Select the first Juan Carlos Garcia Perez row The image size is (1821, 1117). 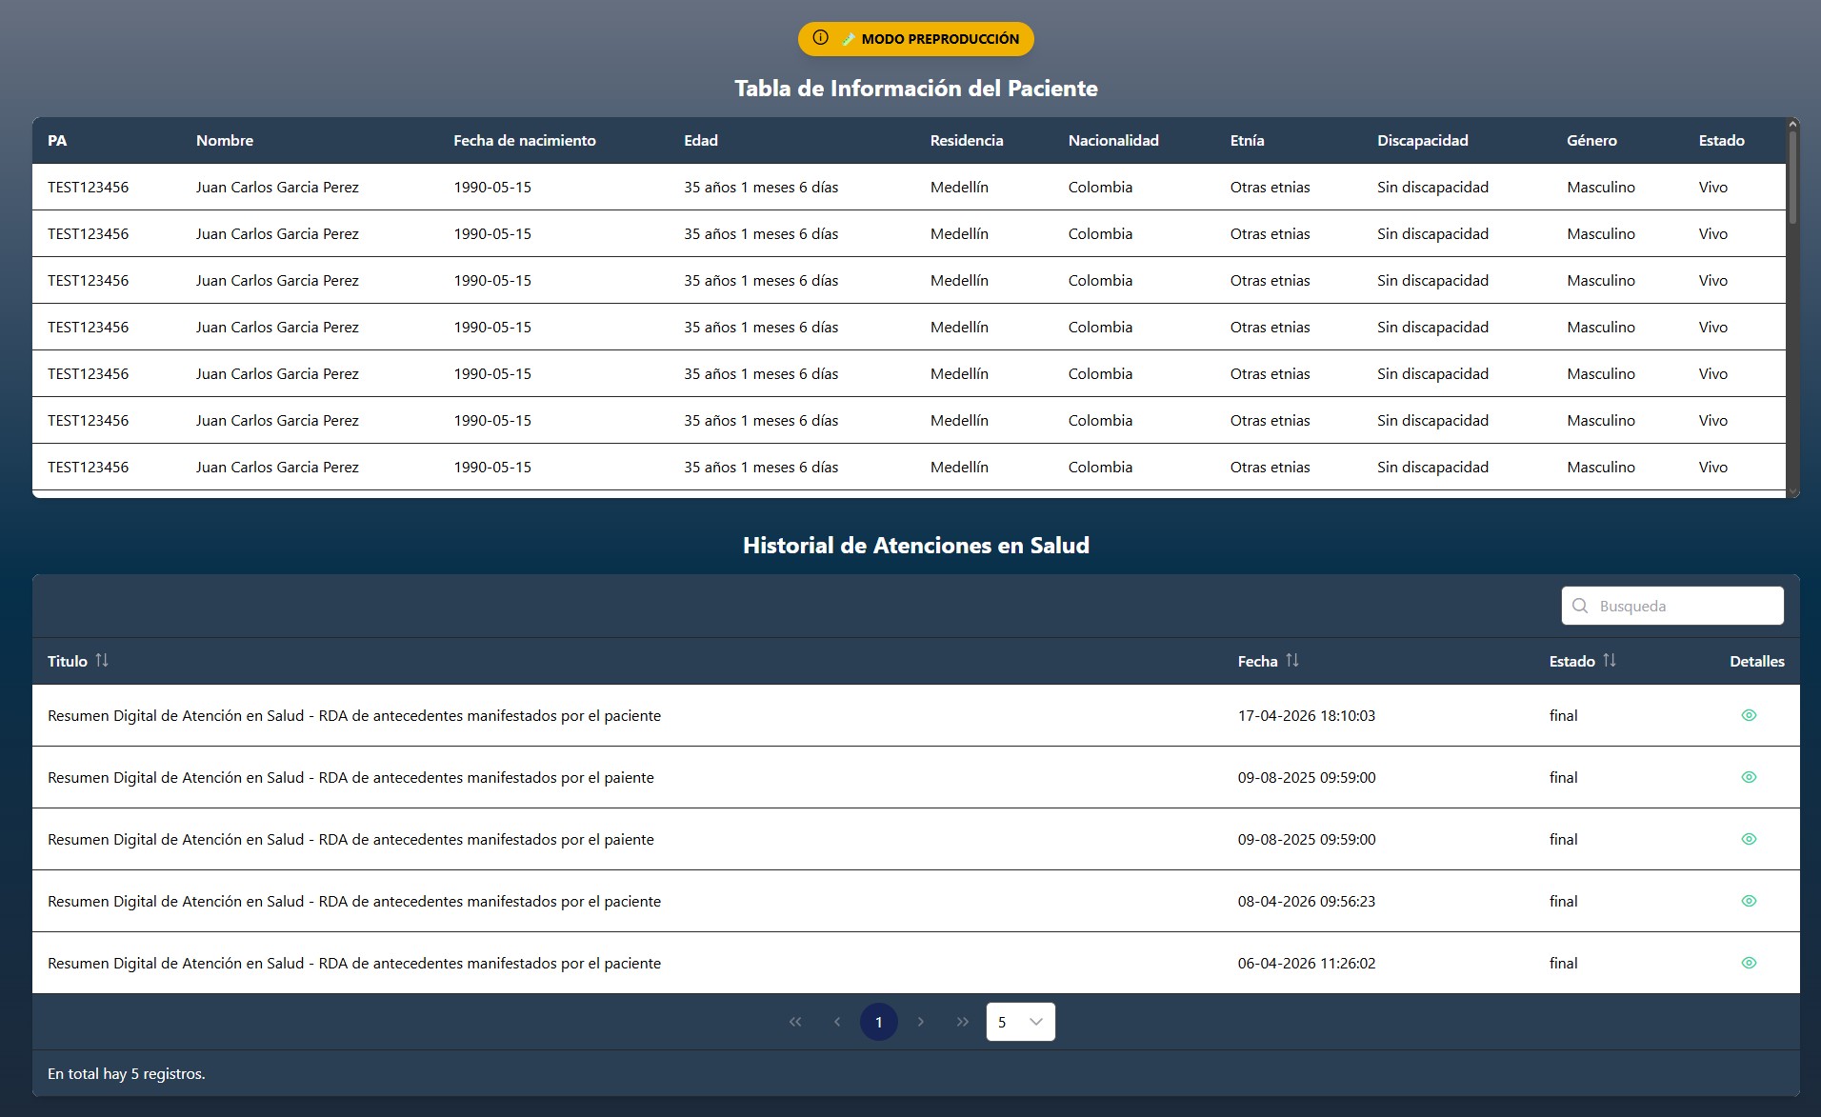[277, 188]
